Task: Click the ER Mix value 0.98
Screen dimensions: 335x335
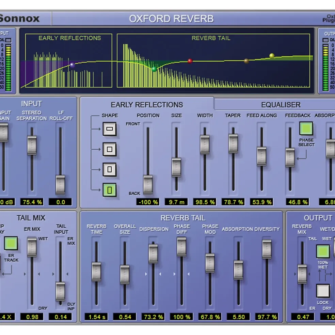Action: click(x=32, y=317)
